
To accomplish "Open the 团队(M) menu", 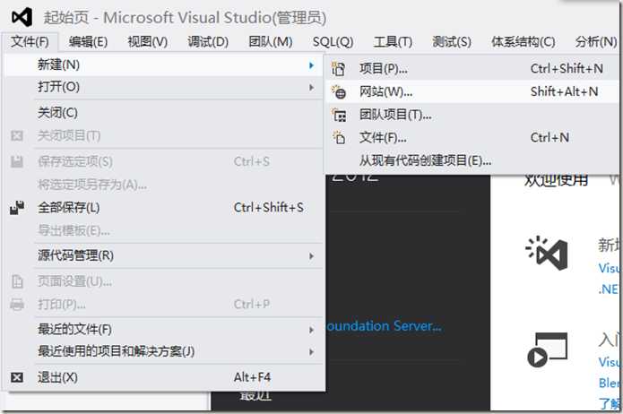I will pyautogui.click(x=271, y=42).
